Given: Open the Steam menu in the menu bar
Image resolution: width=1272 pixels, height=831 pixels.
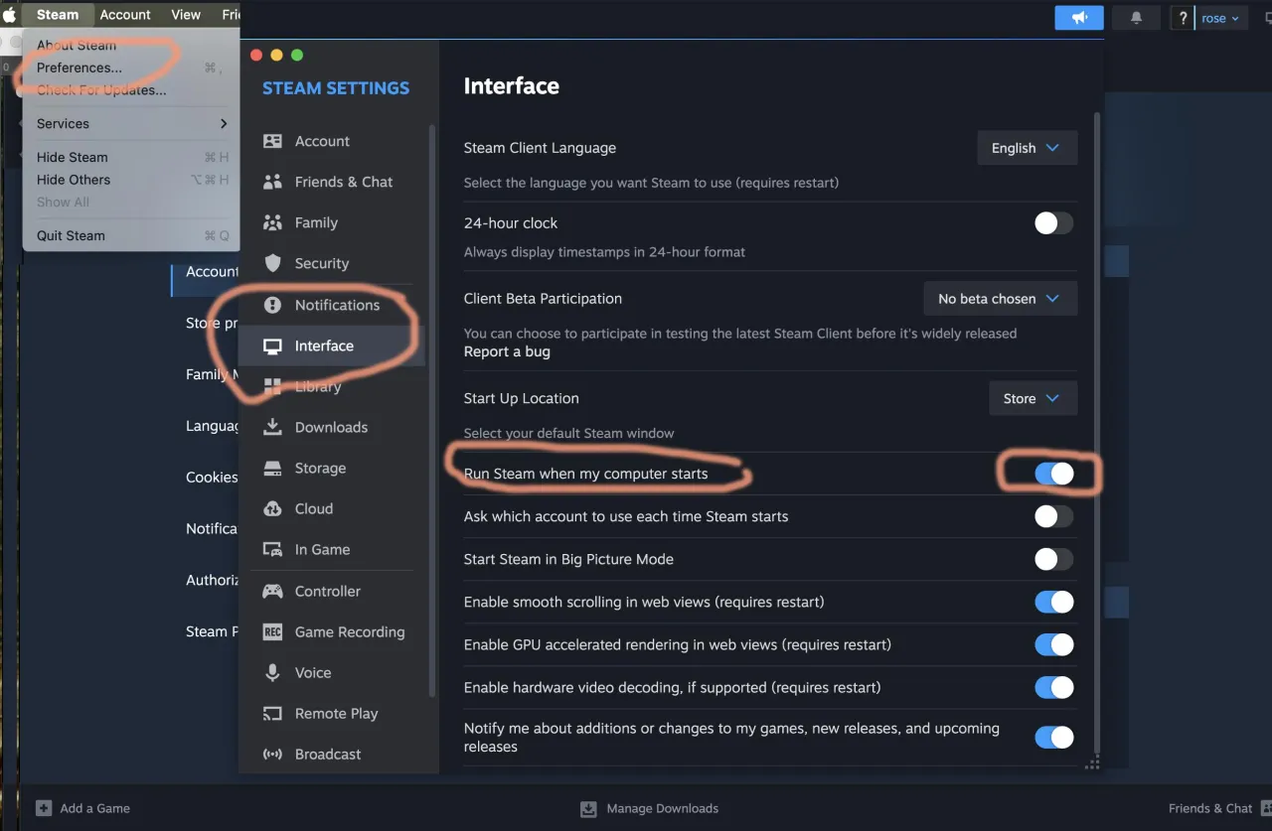Looking at the screenshot, I should (57, 14).
